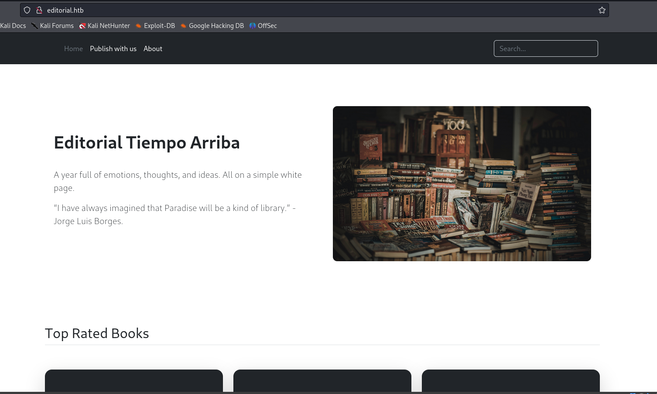This screenshot has height=394, width=657.
Task: Go to the Home navigation link
Action: pyautogui.click(x=73, y=49)
